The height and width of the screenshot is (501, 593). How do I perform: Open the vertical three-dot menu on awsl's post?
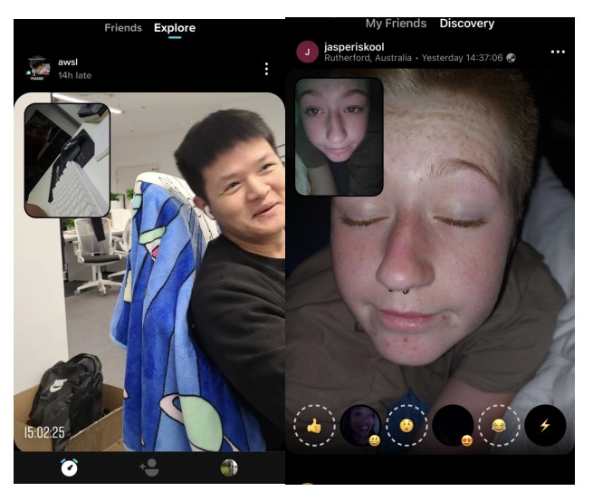click(266, 69)
